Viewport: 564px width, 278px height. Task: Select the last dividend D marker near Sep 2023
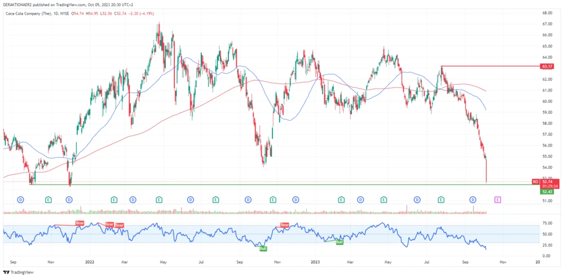coord(473,200)
